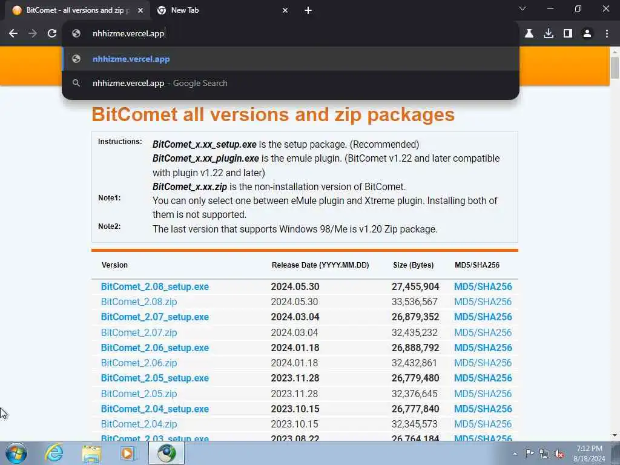
Task: Click the scrollbar up arrow
Action: click(615, 52)
